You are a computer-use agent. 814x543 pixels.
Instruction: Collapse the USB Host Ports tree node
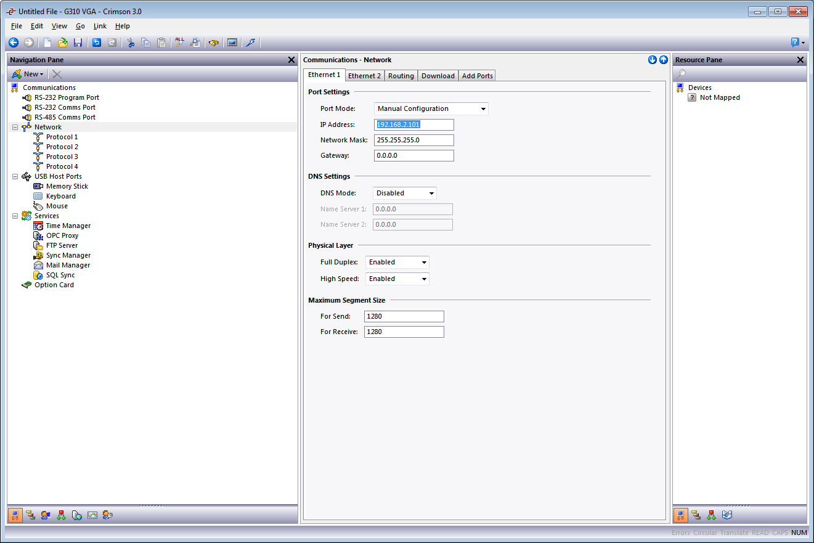pos(15,176)
